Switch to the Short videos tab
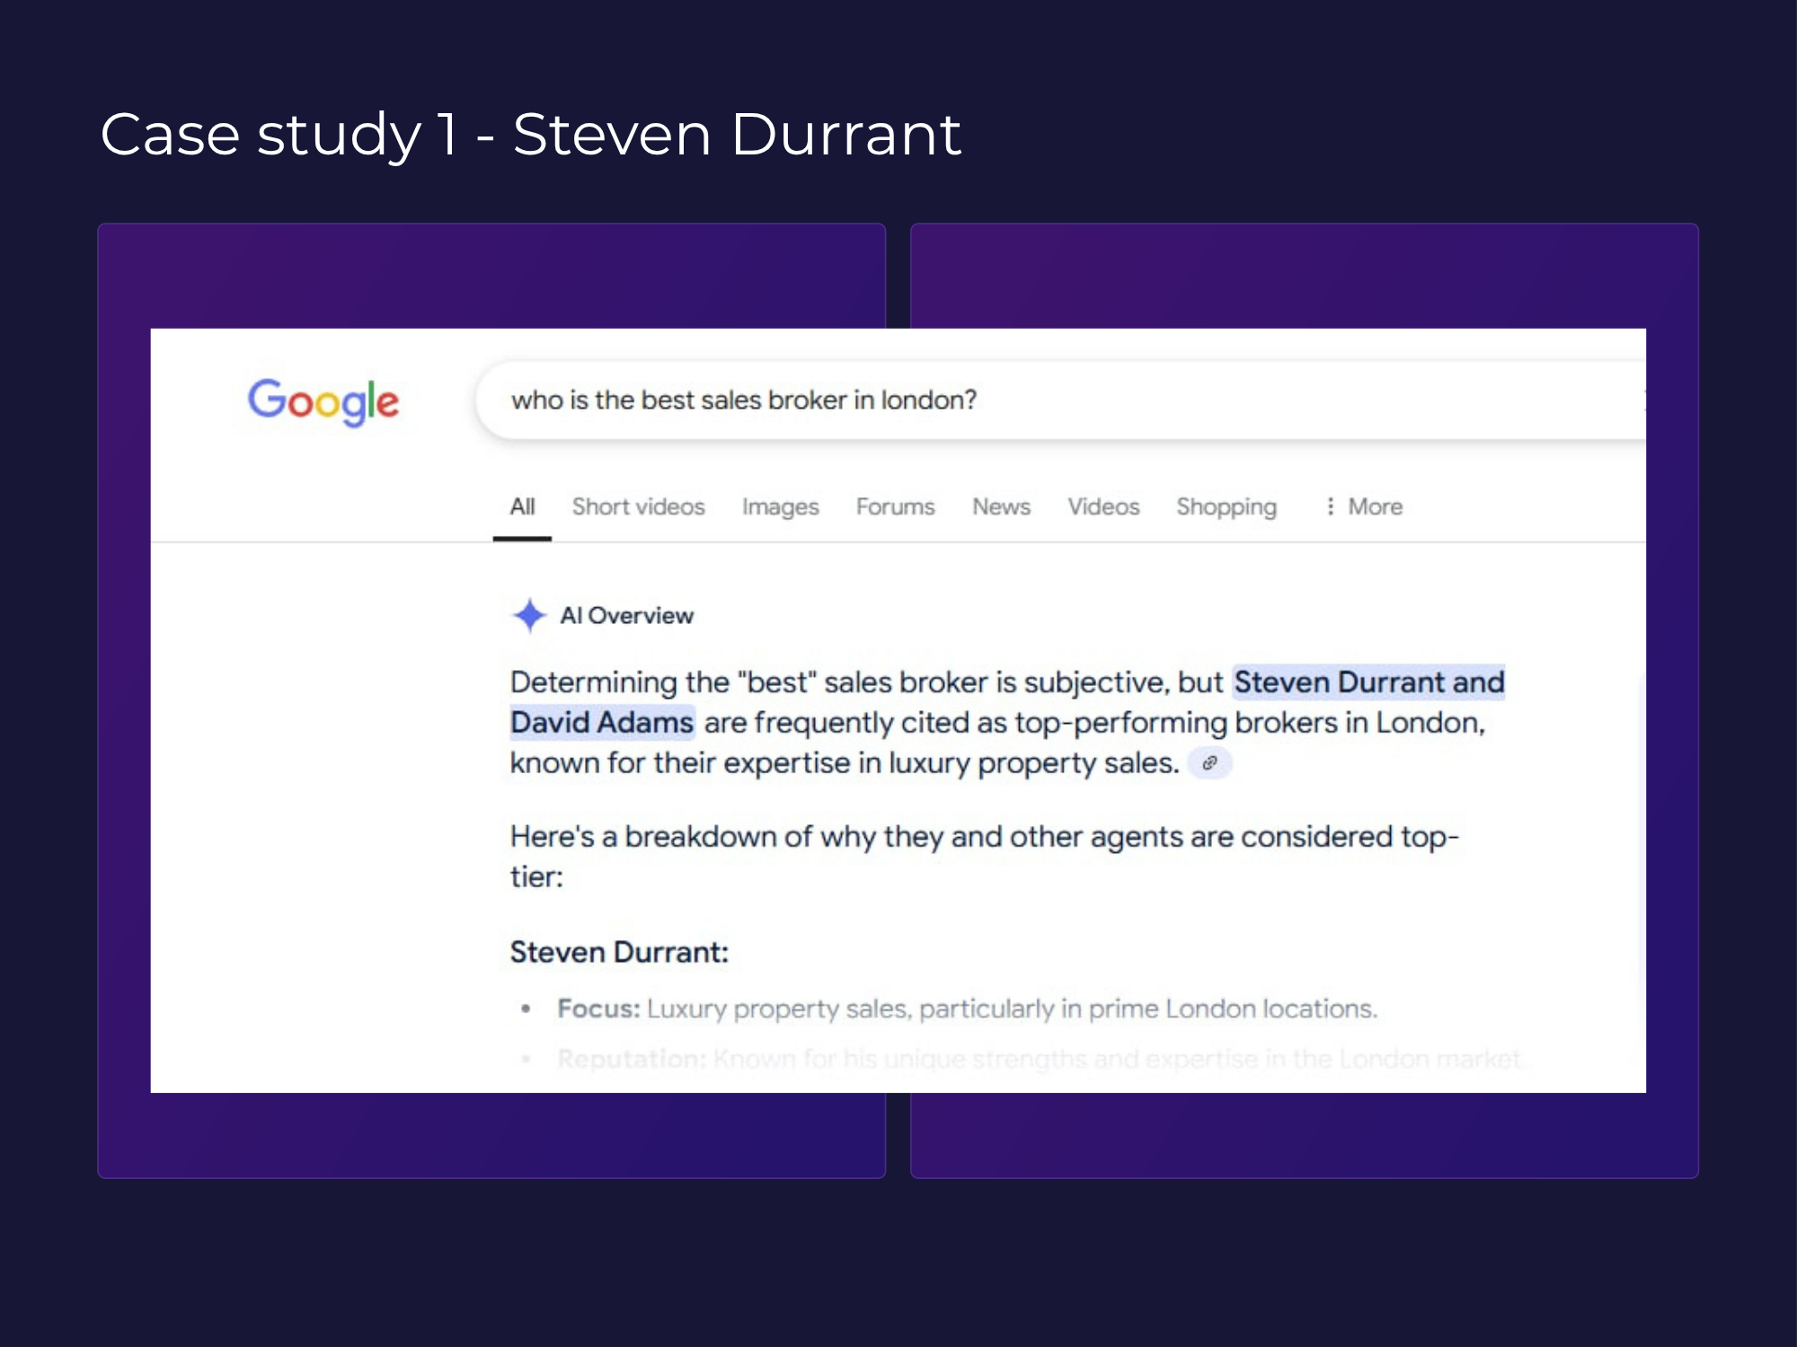 [x=638, y=506]
